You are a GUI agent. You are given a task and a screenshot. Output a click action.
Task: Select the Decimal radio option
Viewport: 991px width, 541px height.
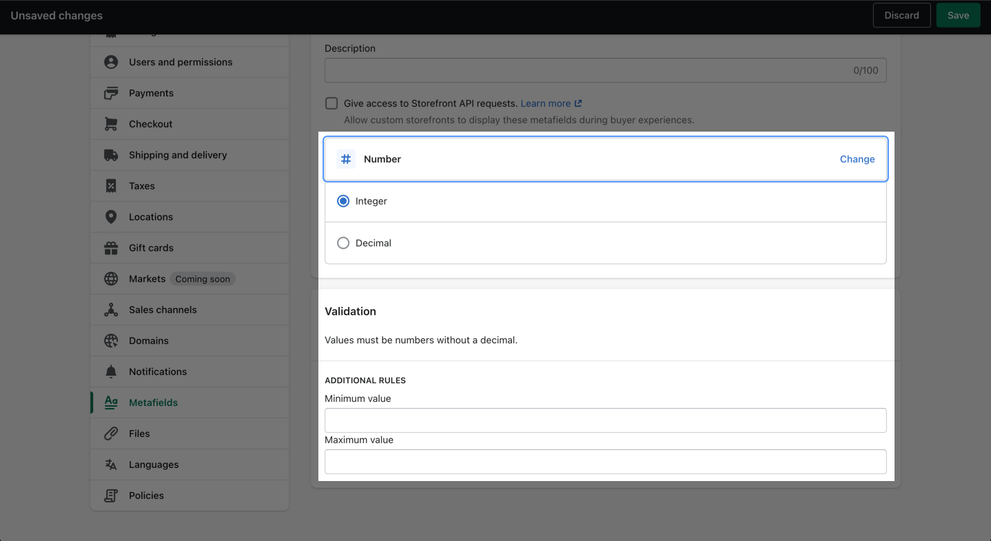pyautogui.click(x=343, y=243)
